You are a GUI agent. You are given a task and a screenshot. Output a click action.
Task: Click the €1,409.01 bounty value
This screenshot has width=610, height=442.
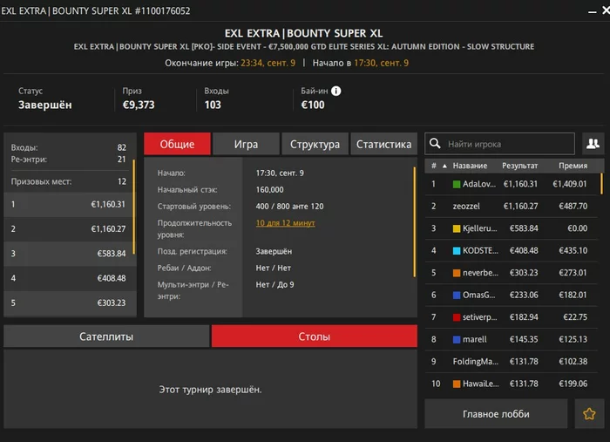click(x=570, y=184)
